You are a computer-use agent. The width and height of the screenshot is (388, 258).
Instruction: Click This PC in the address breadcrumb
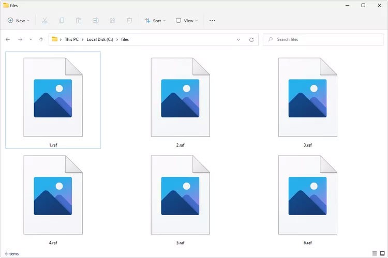click(72, 39)
